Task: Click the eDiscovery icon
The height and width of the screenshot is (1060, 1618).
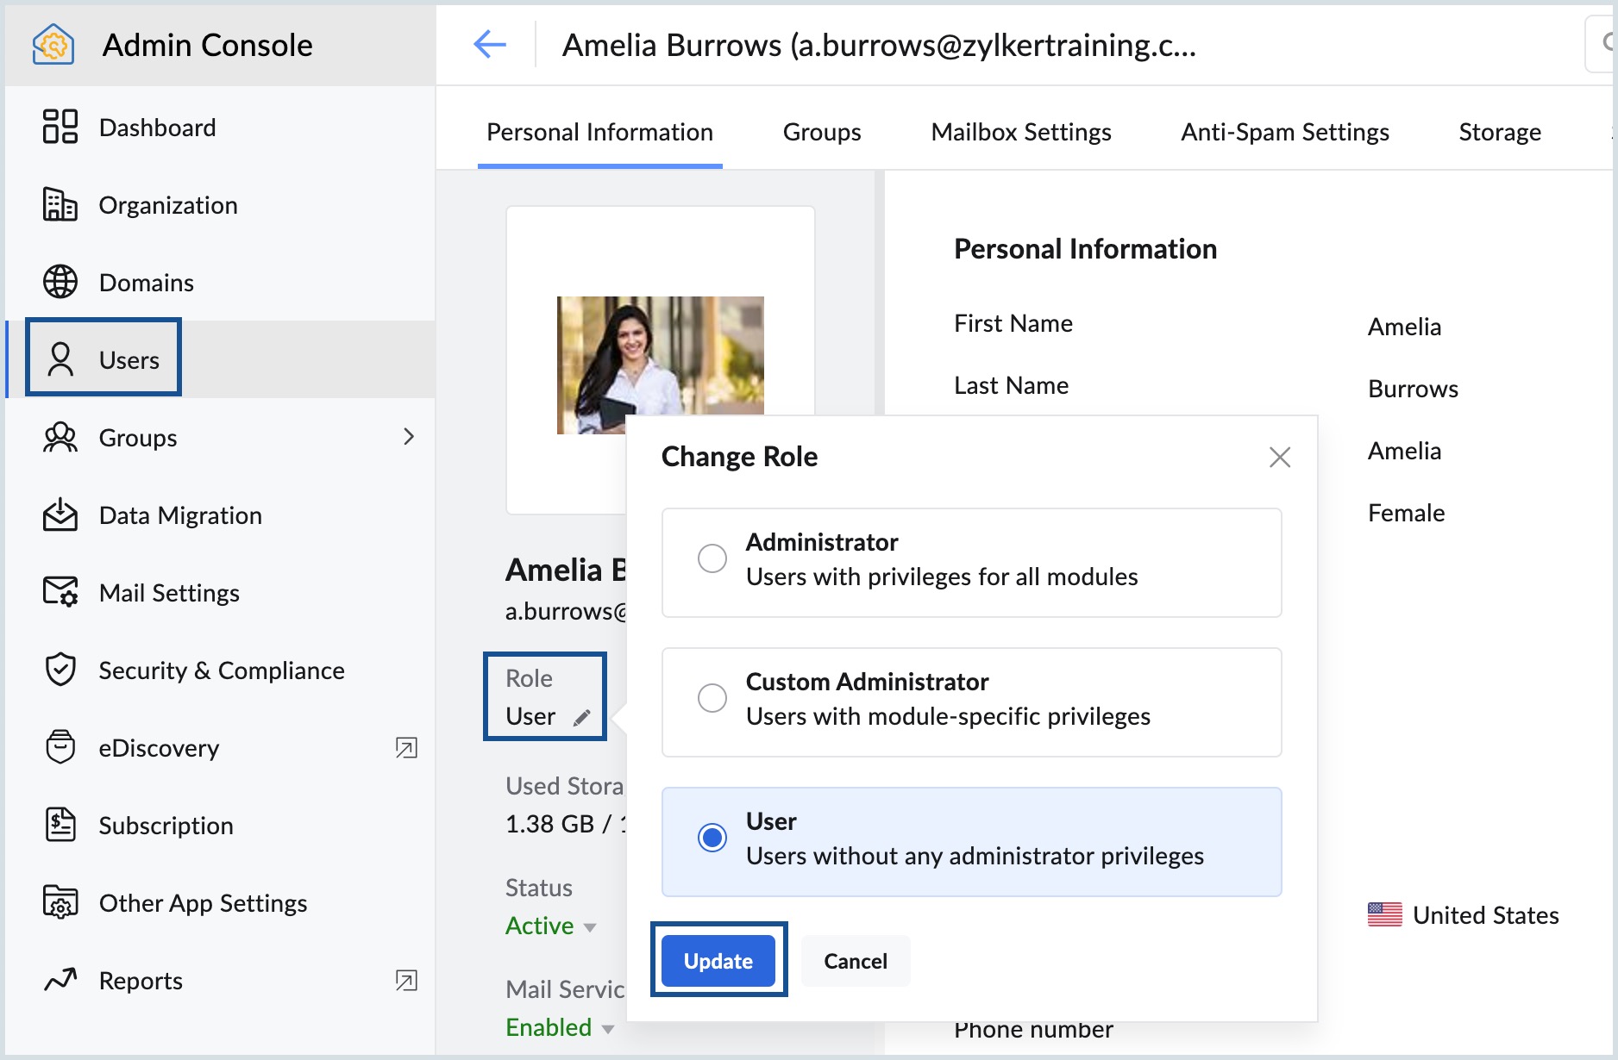Action: pyautogui.click(x=60, y=747)
